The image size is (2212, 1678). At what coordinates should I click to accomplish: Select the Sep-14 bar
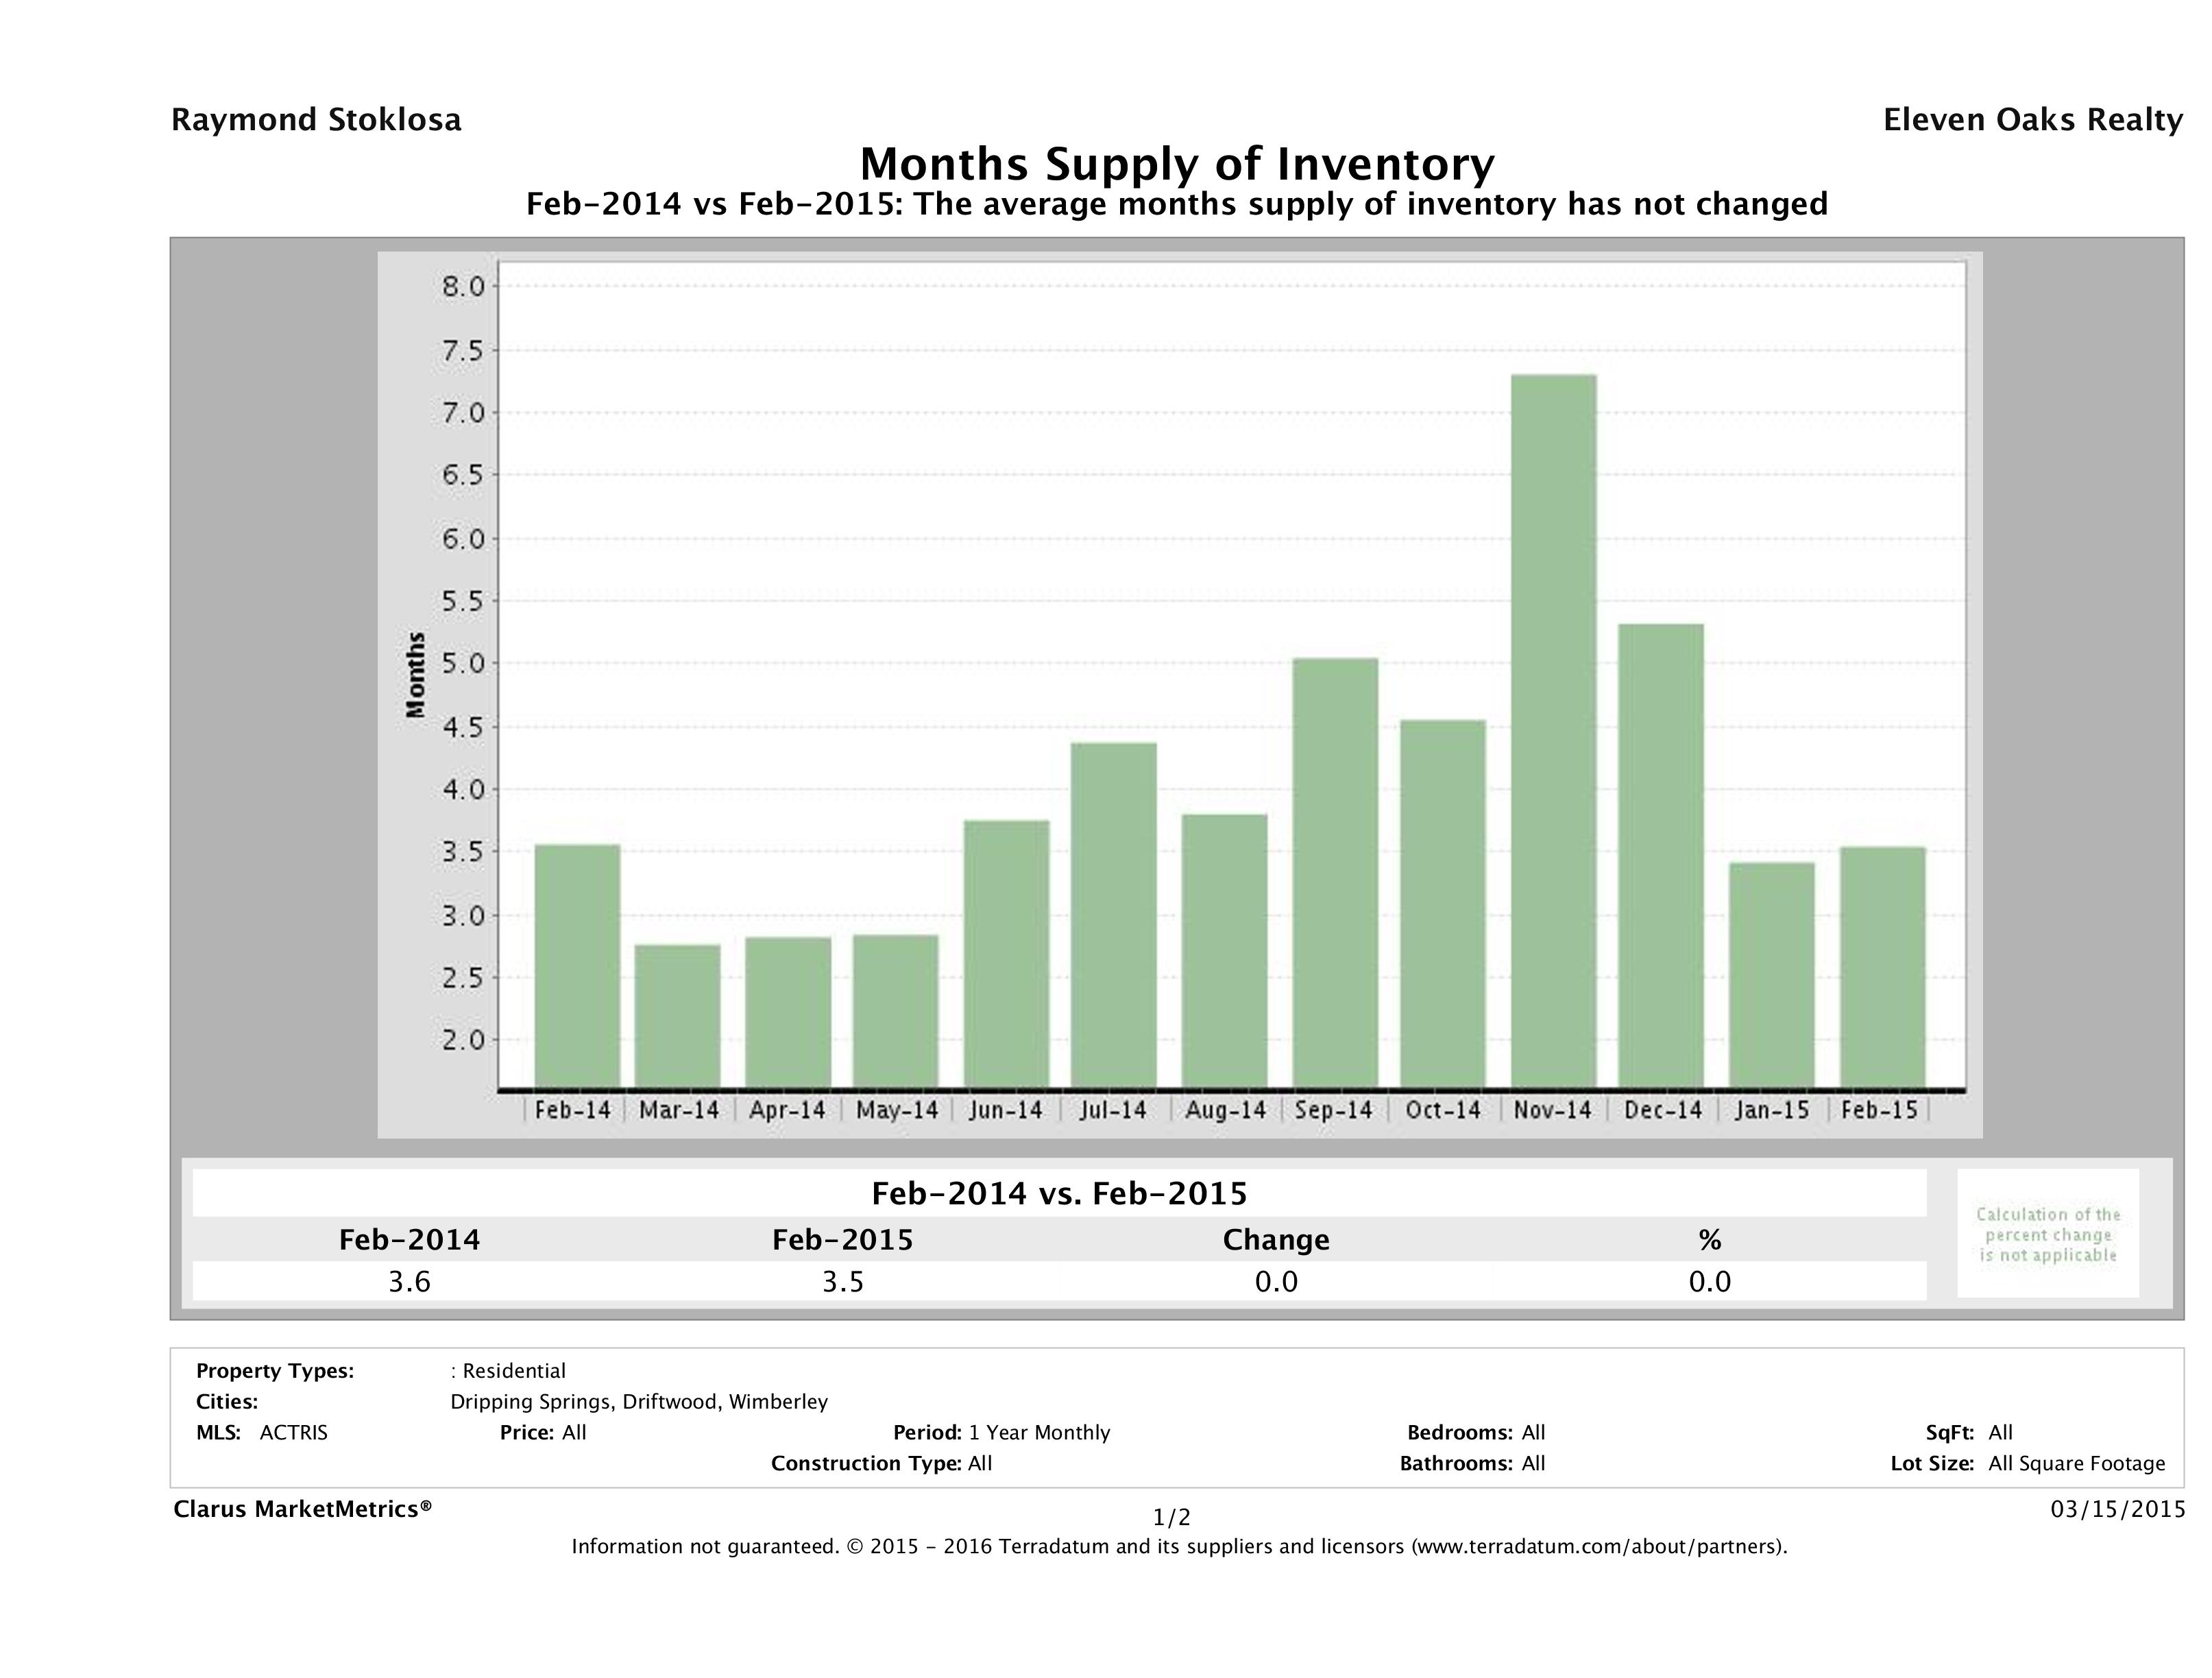pyautogui.click(x=1335, y=872)
